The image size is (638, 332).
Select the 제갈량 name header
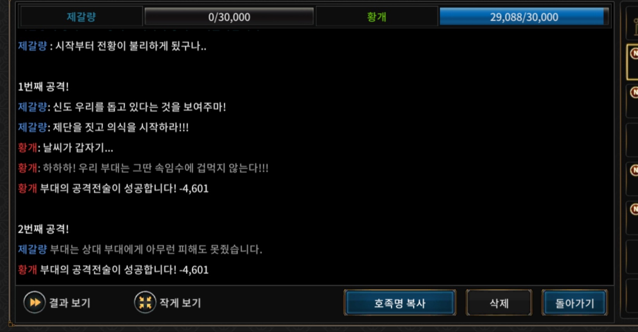[81, 17]
